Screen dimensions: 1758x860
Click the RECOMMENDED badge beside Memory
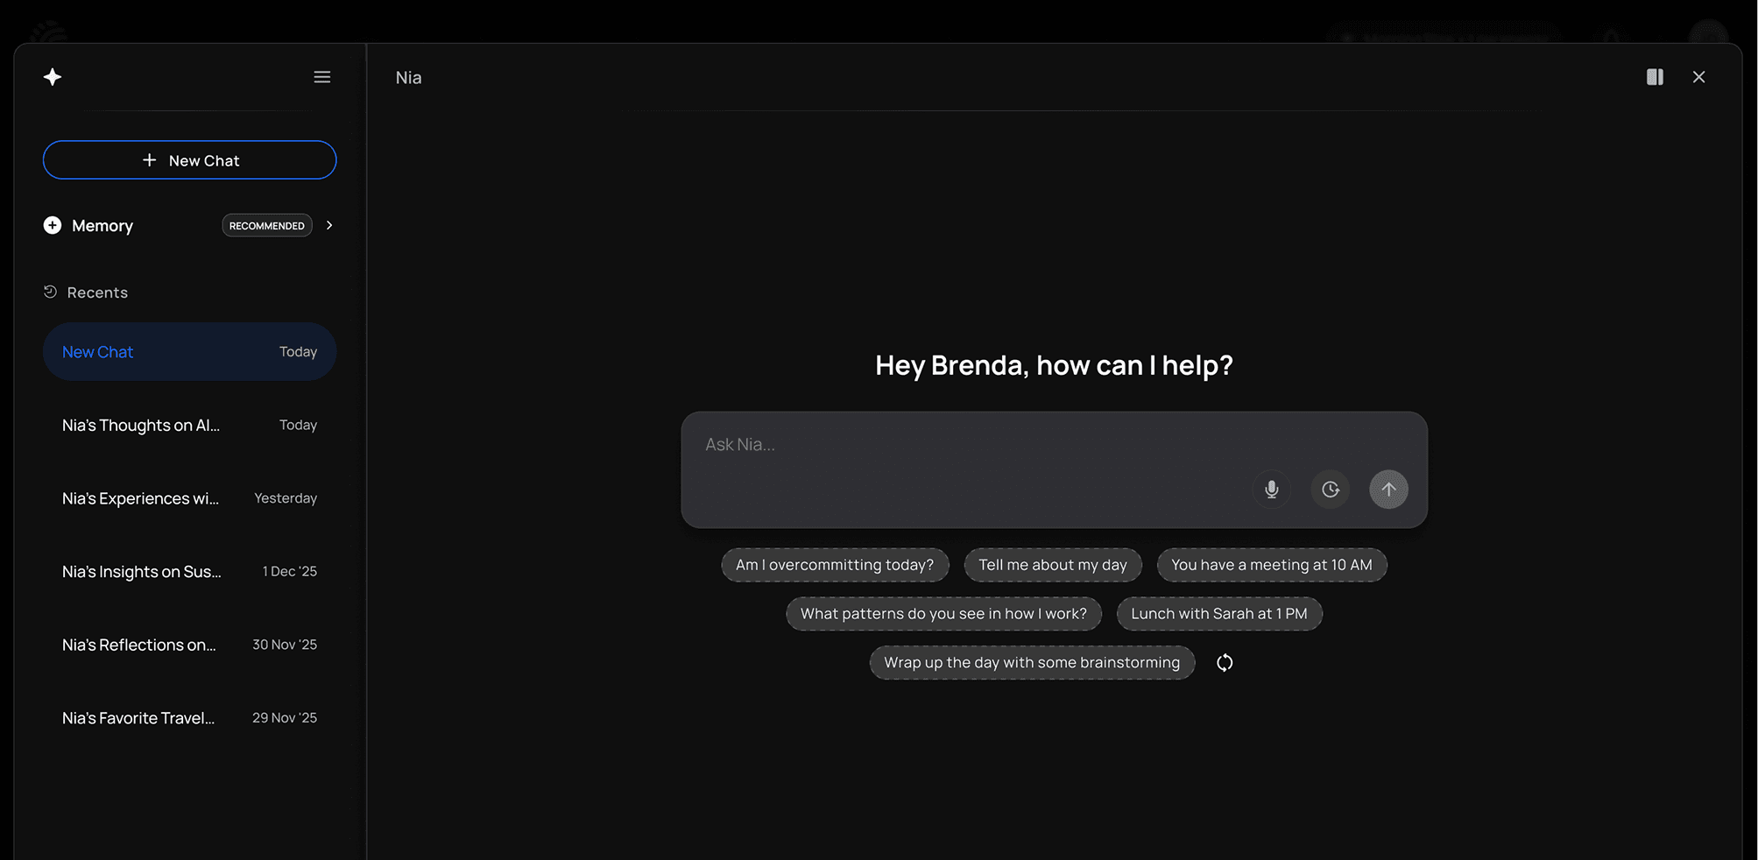click(x=266, y=225)
